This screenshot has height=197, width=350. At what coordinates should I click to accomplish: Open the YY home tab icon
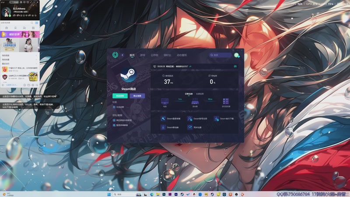coord(6,28)
